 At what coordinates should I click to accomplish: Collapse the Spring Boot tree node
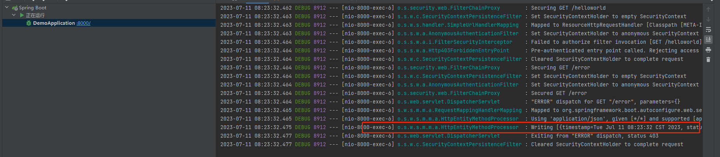7,7
